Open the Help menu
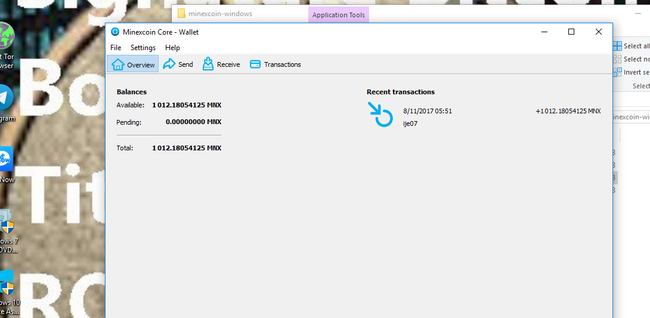This screenshot has width=650, height=318. point(172,48)
